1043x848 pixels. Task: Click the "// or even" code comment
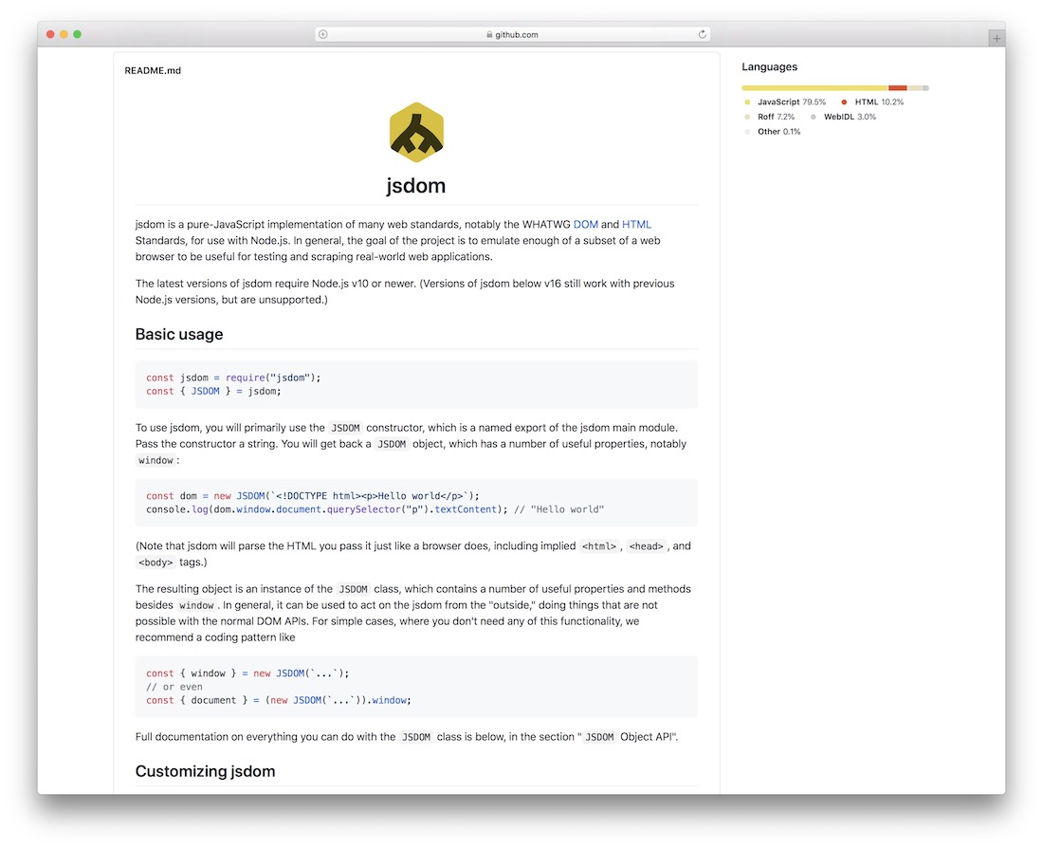(x=174, y=687)
